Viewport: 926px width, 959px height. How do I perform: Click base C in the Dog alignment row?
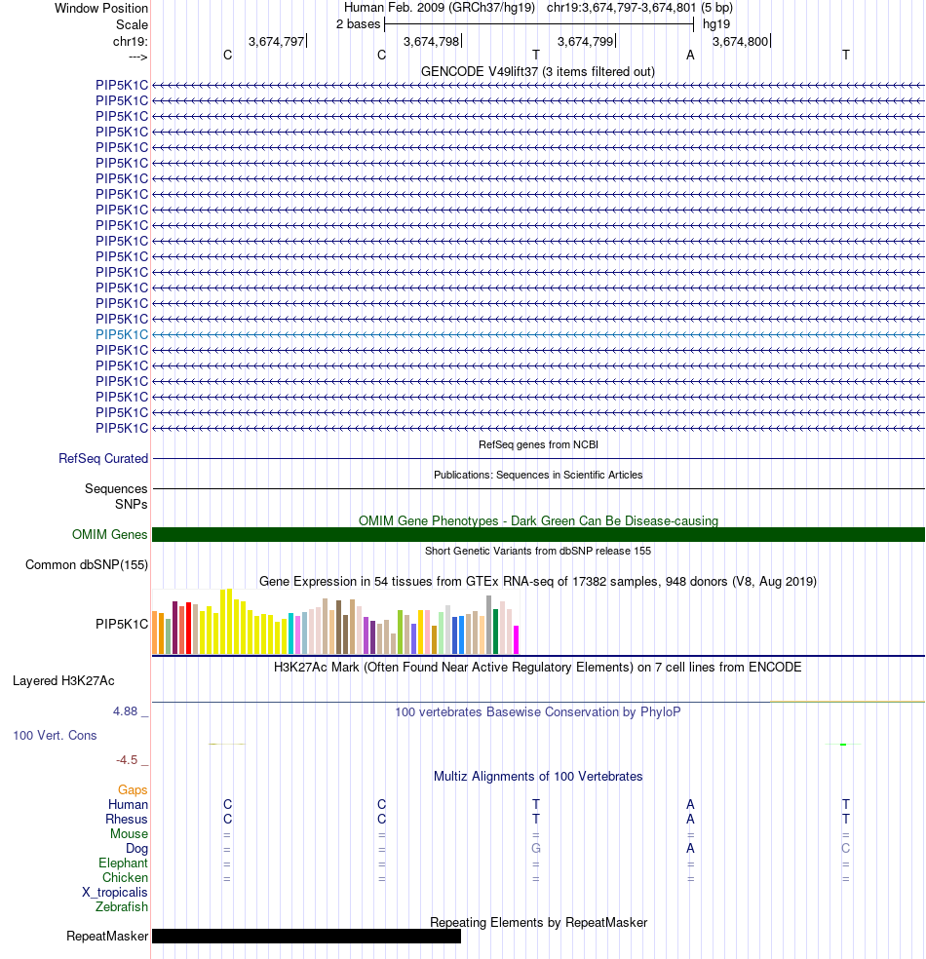846,848
